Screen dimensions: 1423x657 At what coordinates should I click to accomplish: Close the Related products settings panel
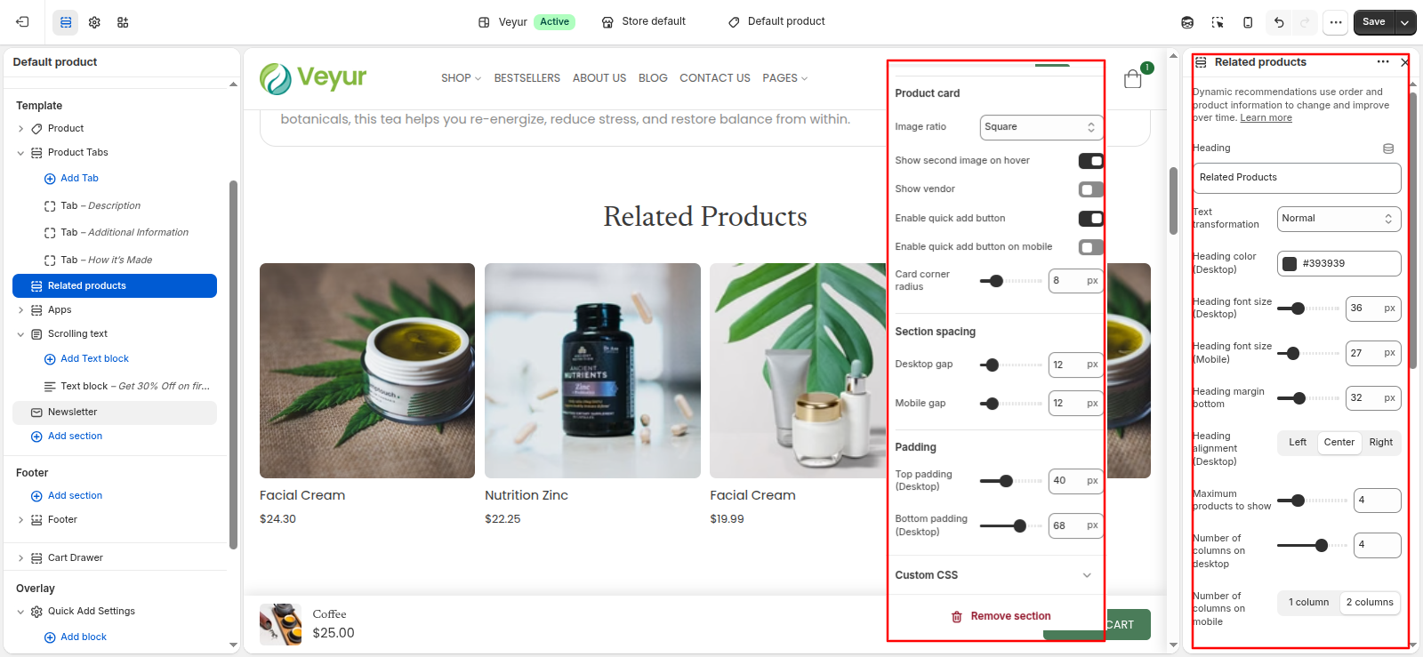point(1404,62)
